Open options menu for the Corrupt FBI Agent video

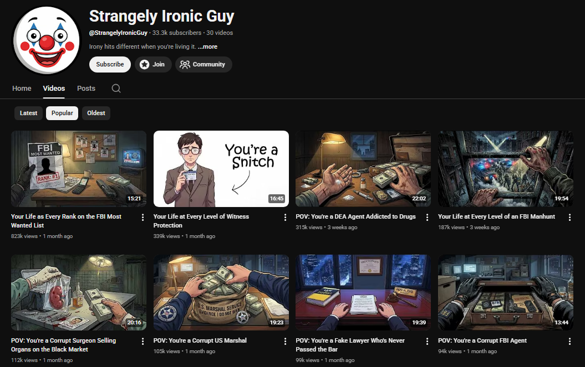tap(569, 341)
